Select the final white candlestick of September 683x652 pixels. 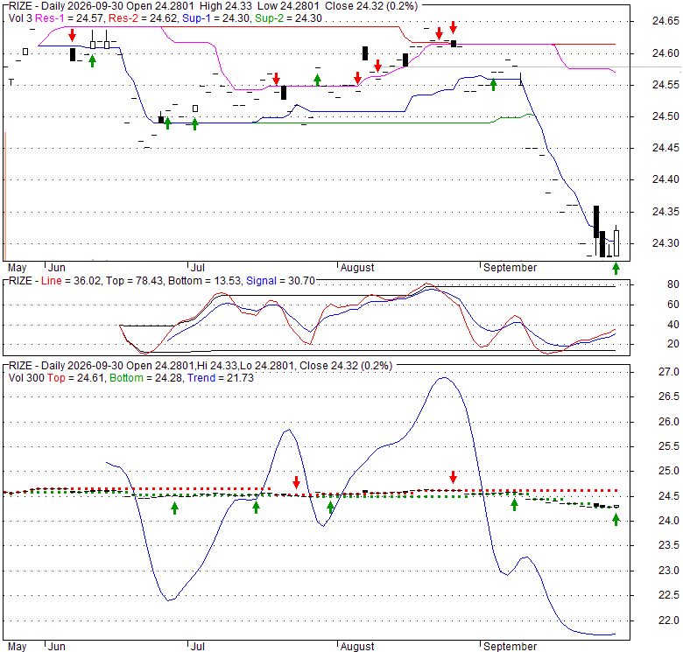pyautogui.click(x=616, y=243)
